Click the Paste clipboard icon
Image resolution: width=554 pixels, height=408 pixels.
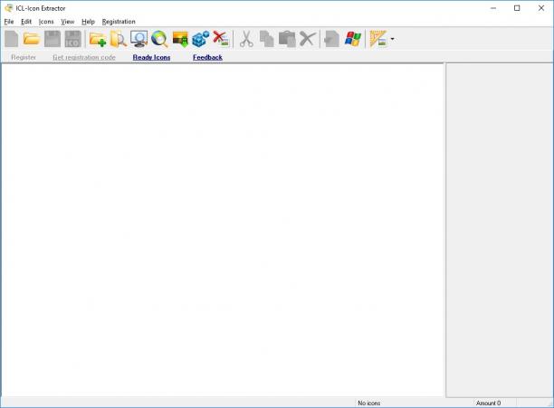(x=287, y=39)
